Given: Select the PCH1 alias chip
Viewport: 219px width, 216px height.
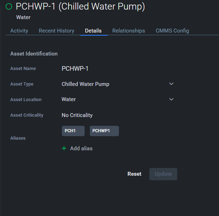Looking at the screenshot, I should pyautogui.click(x=73, y=131).
